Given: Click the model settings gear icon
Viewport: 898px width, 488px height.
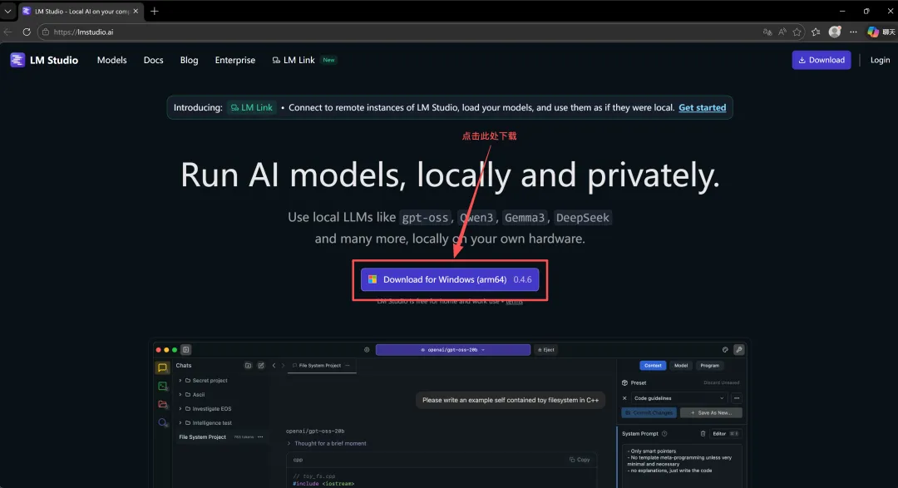Looking at the screenshot, I should point(367,349).
